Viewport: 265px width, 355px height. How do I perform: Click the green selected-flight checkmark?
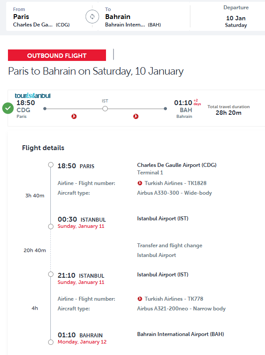tap(8, 108)
